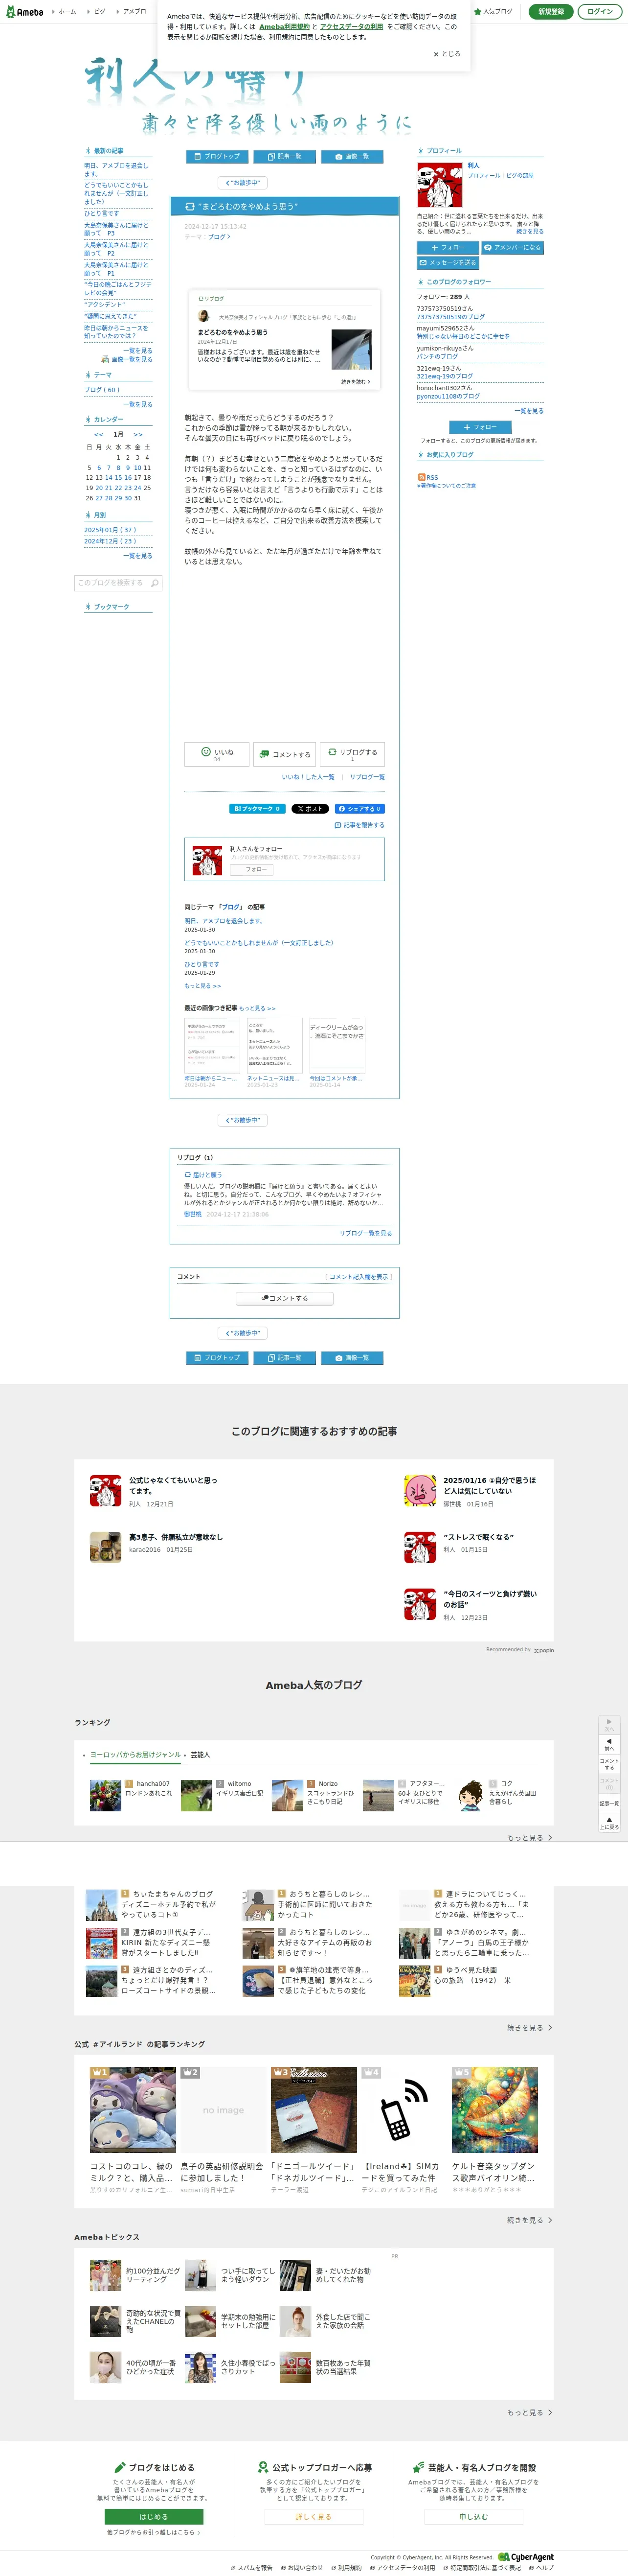Open the 2025年01月 ( 37 ) monthly archive
Screen dimensions: 628x2576
tap(110, 530)
